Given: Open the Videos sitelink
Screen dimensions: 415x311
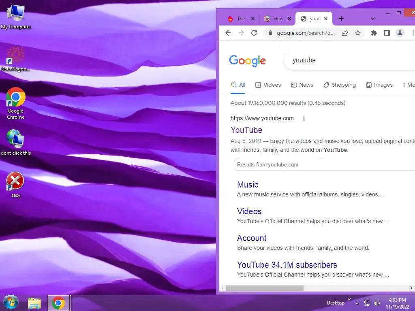Looking at the screenshot, I should pos(249,211).
